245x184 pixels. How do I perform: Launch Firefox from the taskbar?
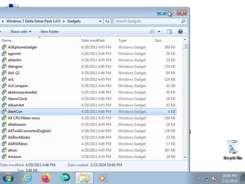46,178
